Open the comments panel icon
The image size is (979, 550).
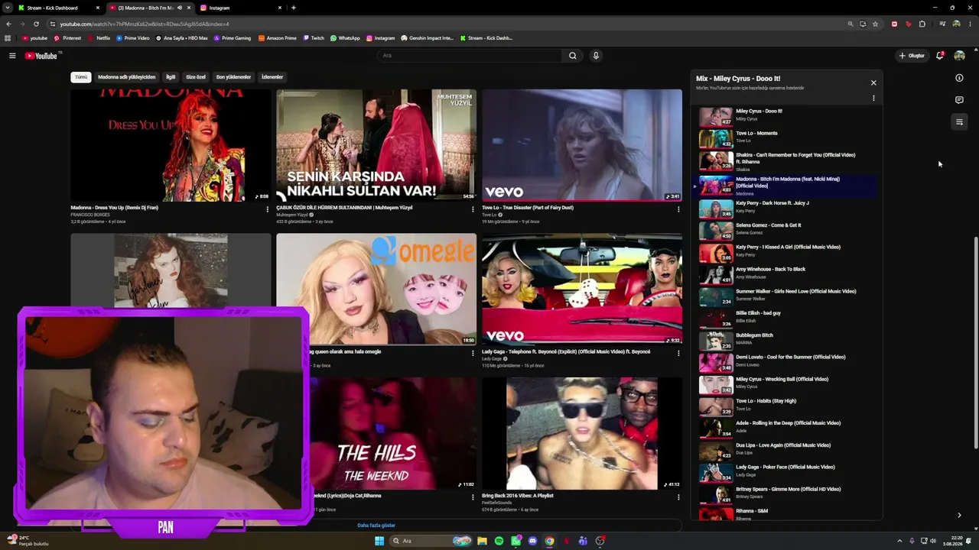tap(959, 100)
